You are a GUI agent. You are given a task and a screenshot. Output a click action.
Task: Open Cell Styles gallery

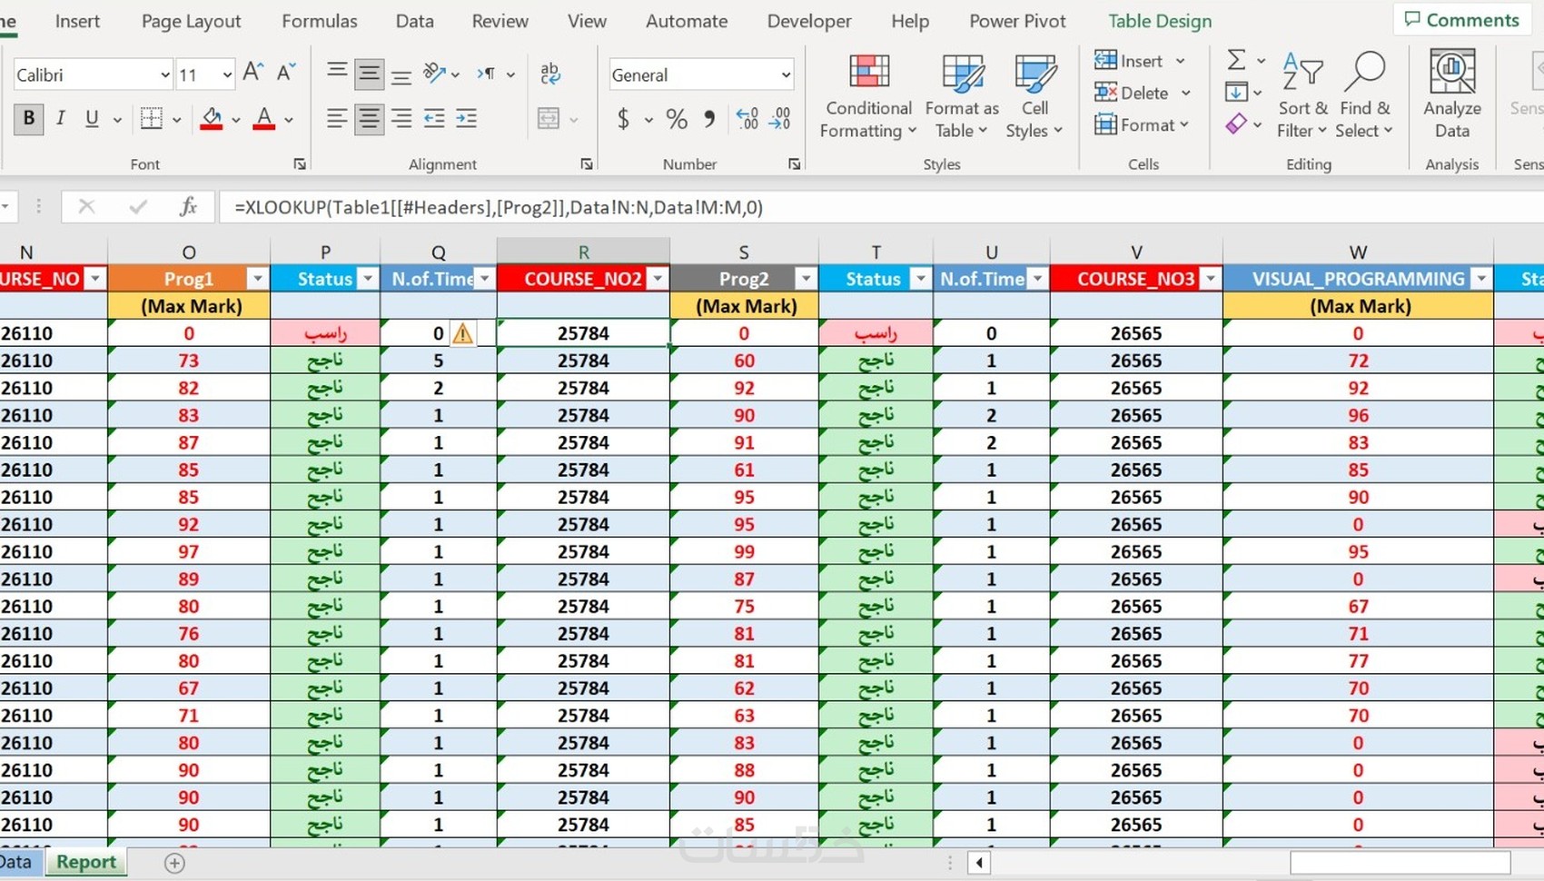tap(1034, 95)
